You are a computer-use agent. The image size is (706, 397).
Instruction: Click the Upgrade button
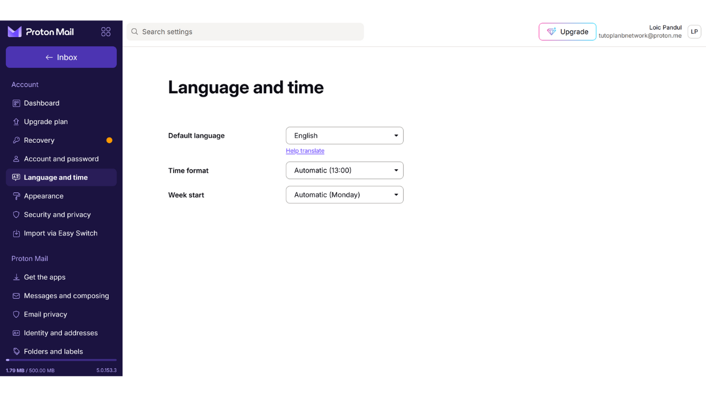pos(567,32)
